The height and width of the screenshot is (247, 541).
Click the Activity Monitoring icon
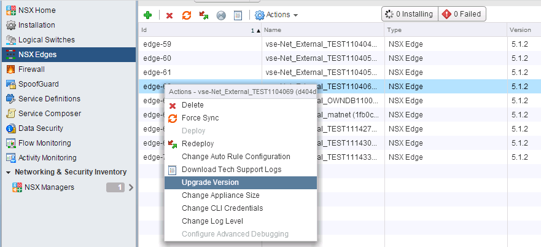11,158
